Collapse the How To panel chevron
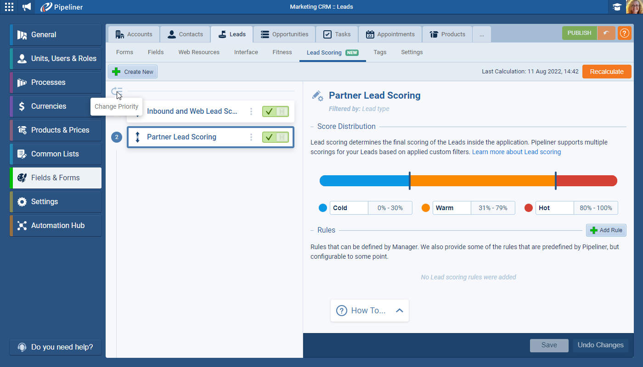 tap(399, 311)
